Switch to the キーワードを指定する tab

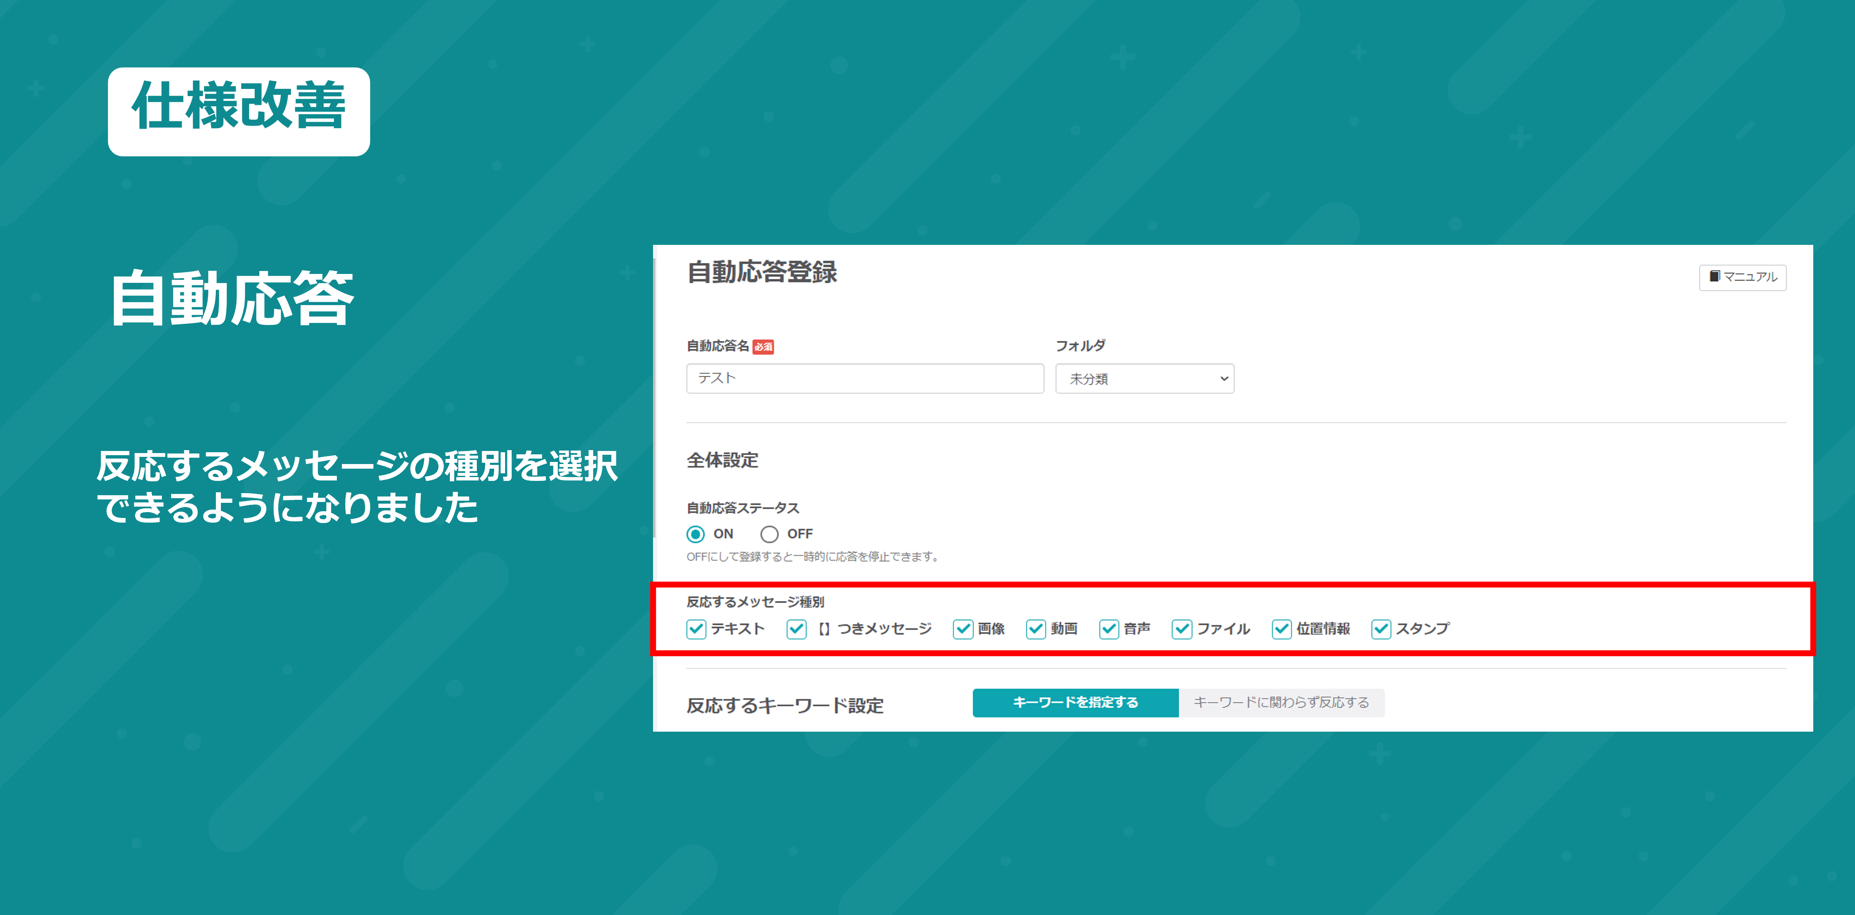pyautogui.click(x=1075, y=703)
